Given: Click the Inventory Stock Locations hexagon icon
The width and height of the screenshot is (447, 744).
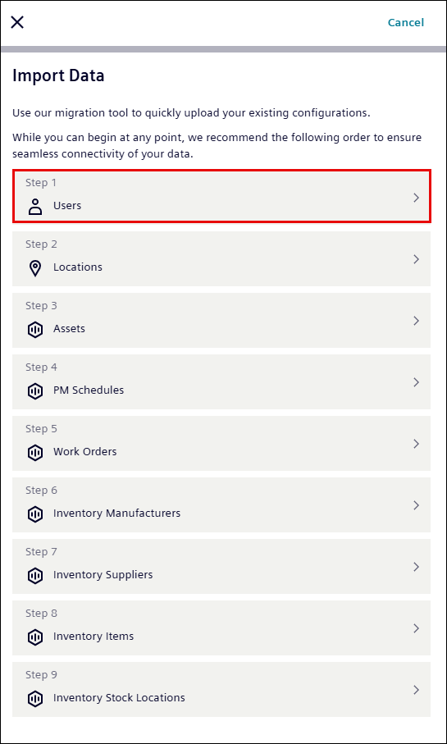Looking at the screenshot, I should click(x=35, y=698).
